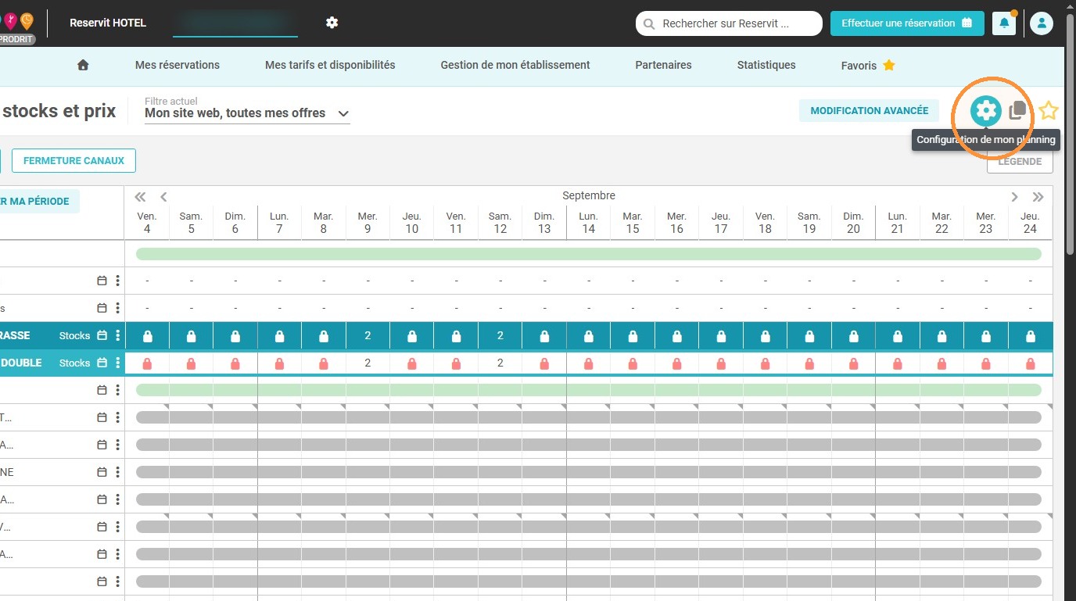Add this page to favorites with the star outline

tap(1049, 111)
